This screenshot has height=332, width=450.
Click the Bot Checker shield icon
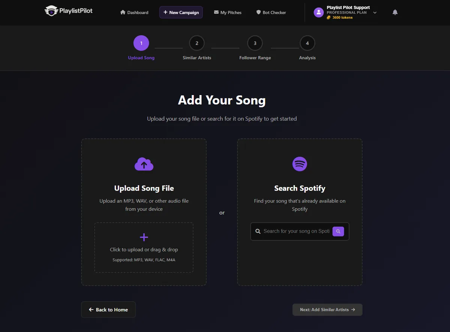point(258,12)
